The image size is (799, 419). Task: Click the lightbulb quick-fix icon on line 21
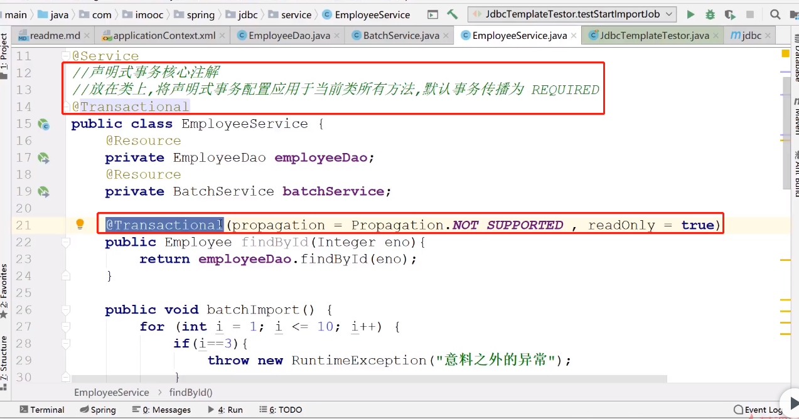tap(80, 225)
